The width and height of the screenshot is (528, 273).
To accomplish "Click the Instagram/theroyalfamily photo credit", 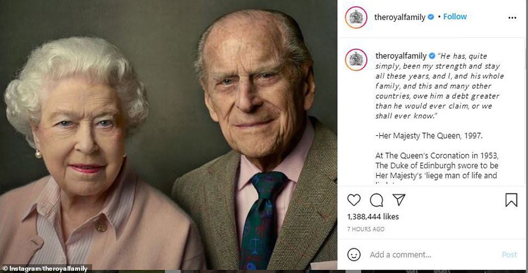I will click(x=47, y=268).
